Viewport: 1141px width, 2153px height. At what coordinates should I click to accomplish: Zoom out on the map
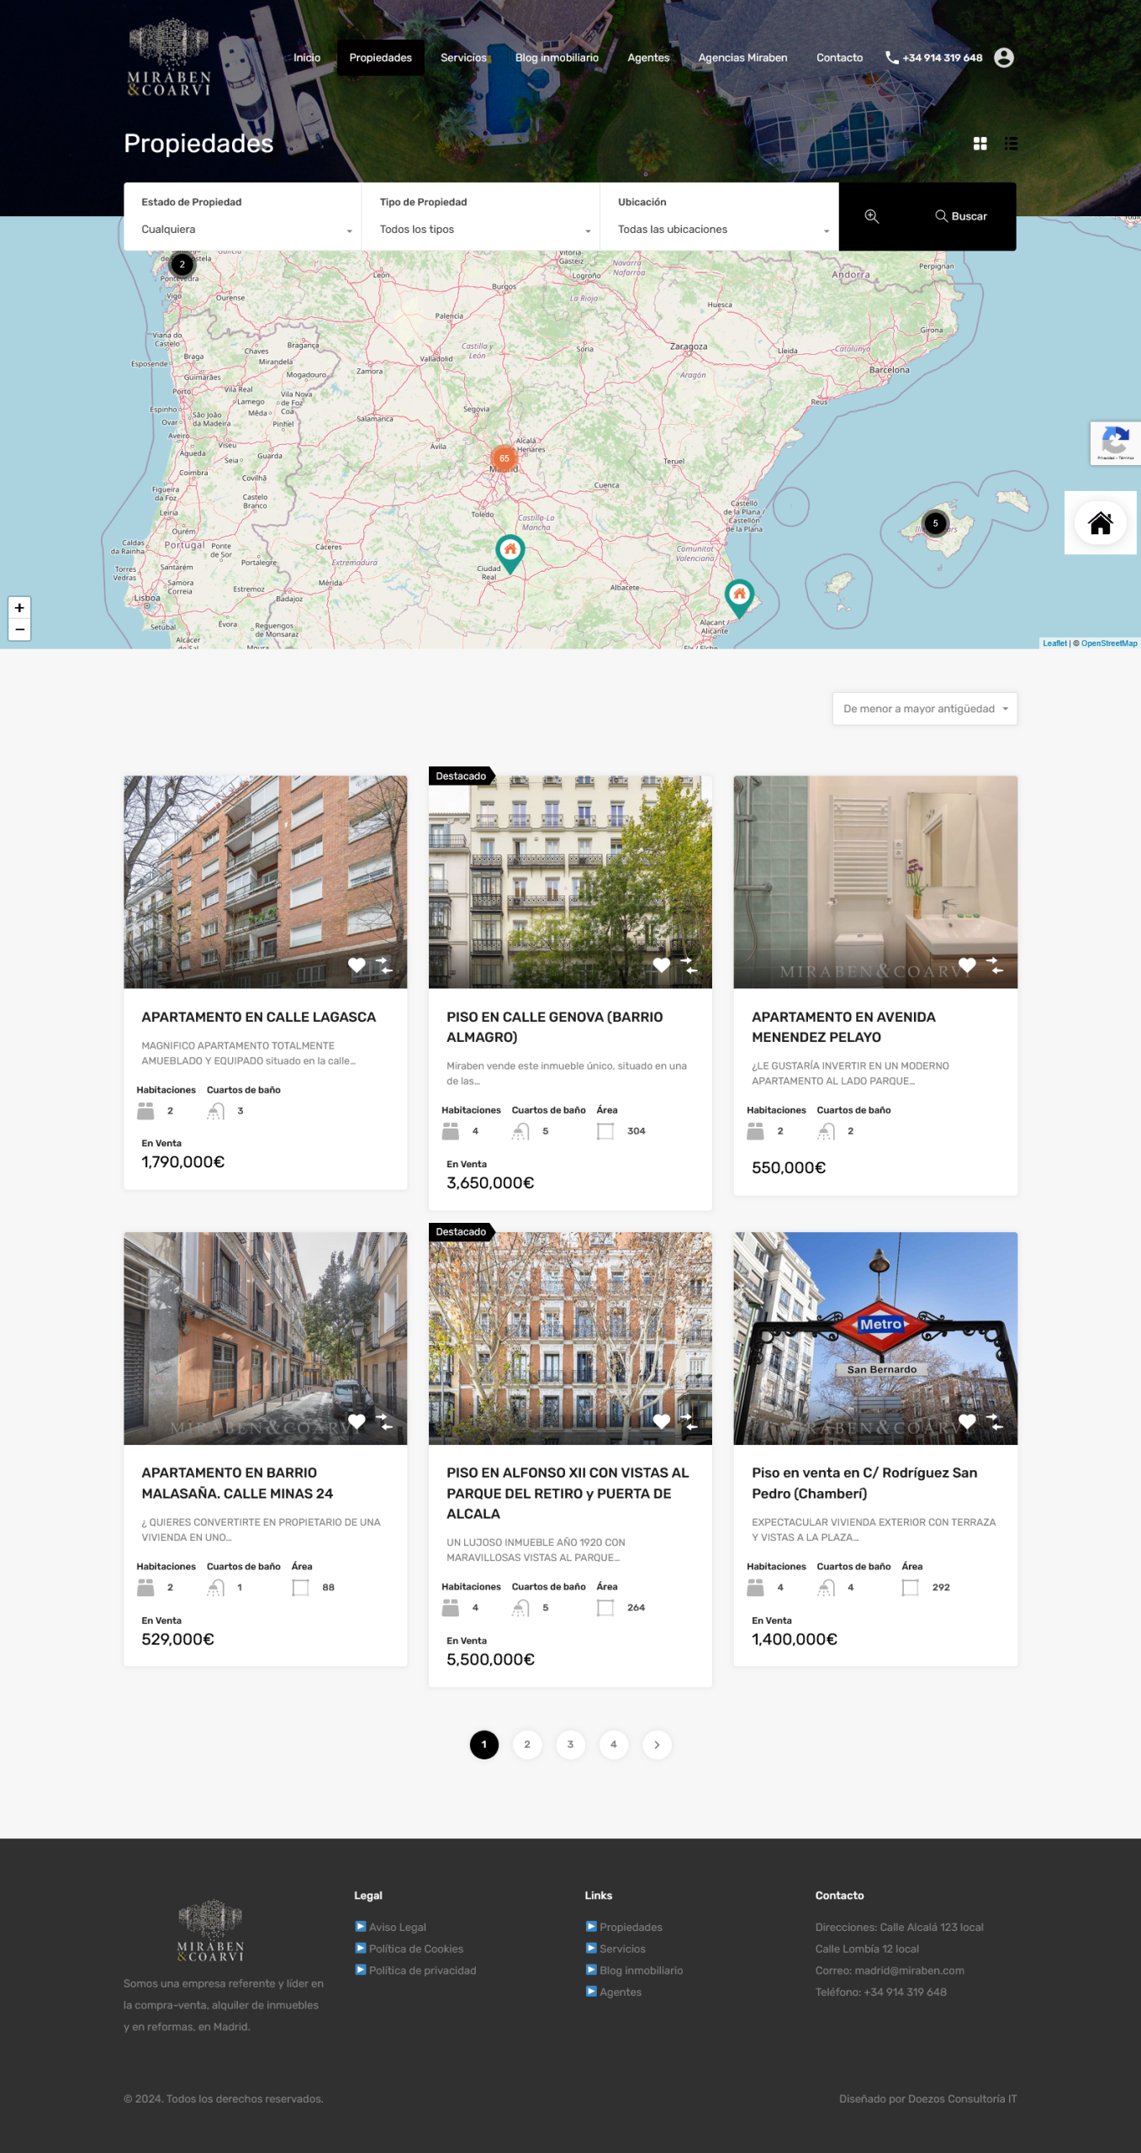(19, 629)
